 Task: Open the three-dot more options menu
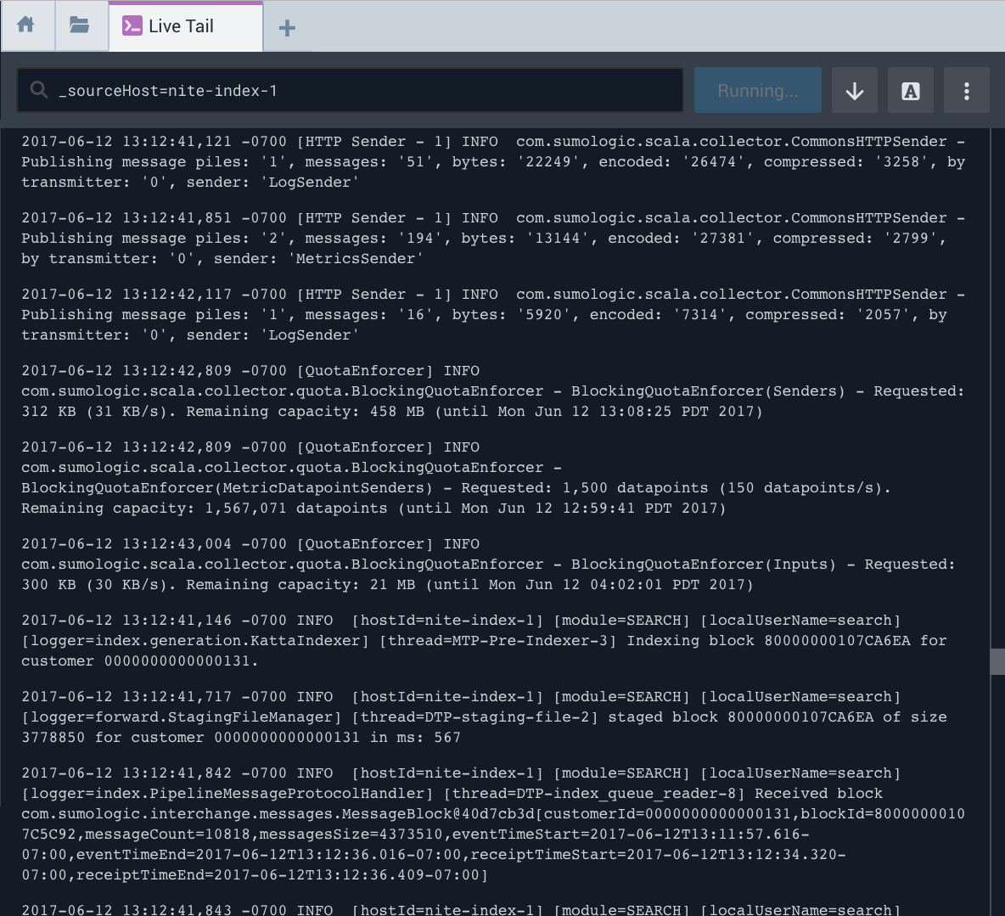(966, 91)
